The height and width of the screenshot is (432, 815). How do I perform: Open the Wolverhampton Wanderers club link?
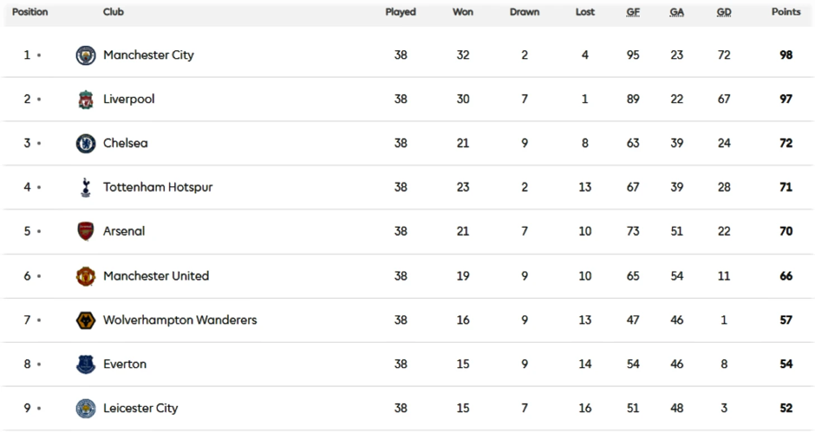tap(180, 320)
